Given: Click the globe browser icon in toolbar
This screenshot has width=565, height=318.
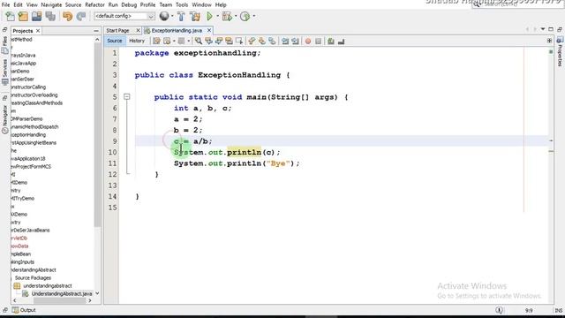Looking at the screenshot, I should (164, 16).
